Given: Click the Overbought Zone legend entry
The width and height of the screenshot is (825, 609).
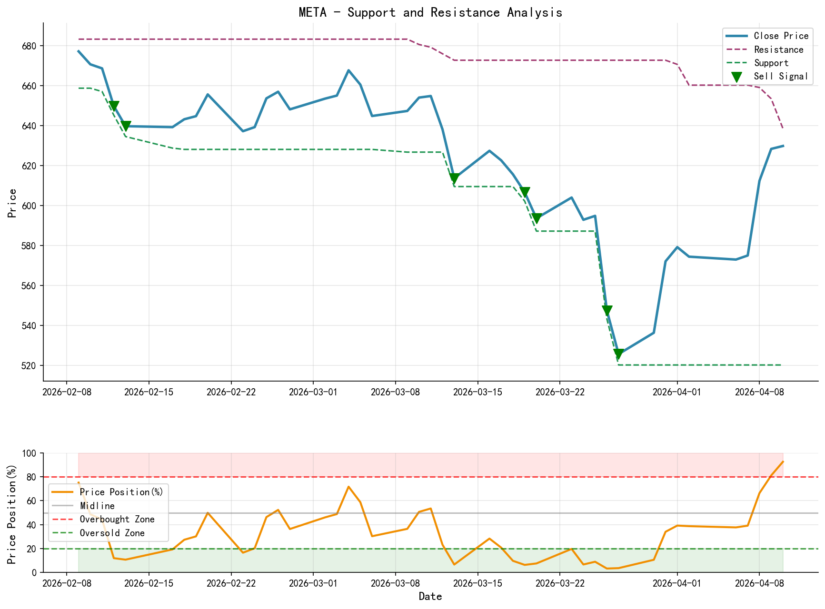Looking at the screenshot, I should click(x=103, y=519).
